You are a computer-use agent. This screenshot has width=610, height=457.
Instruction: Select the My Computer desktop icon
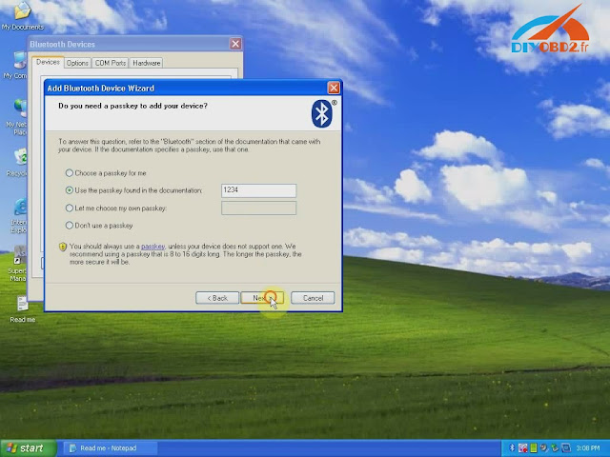pos(15,66)
